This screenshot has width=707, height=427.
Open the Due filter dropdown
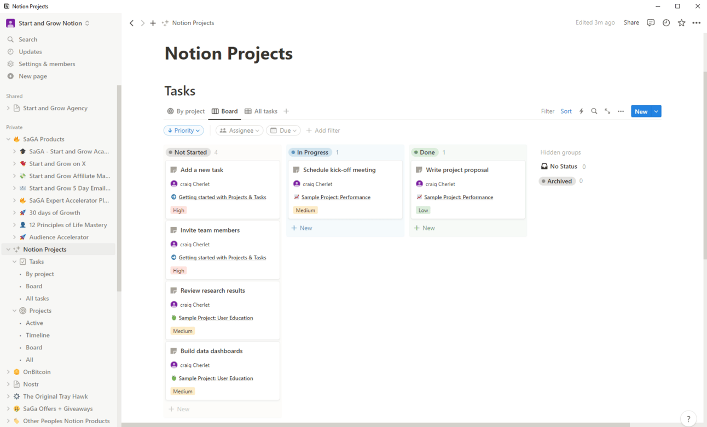coord(283,131)
